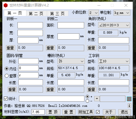The image size is (136, 119).
Task: Click 重量 button in 钢板二 group
Action: [50, 48]
